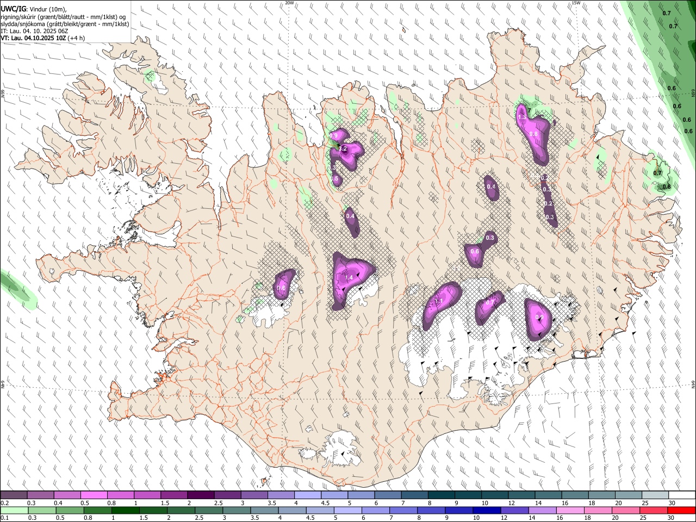
Task: Click the 'UWC/IG: Vindur (10m),' title text
Action: point(33,10)
